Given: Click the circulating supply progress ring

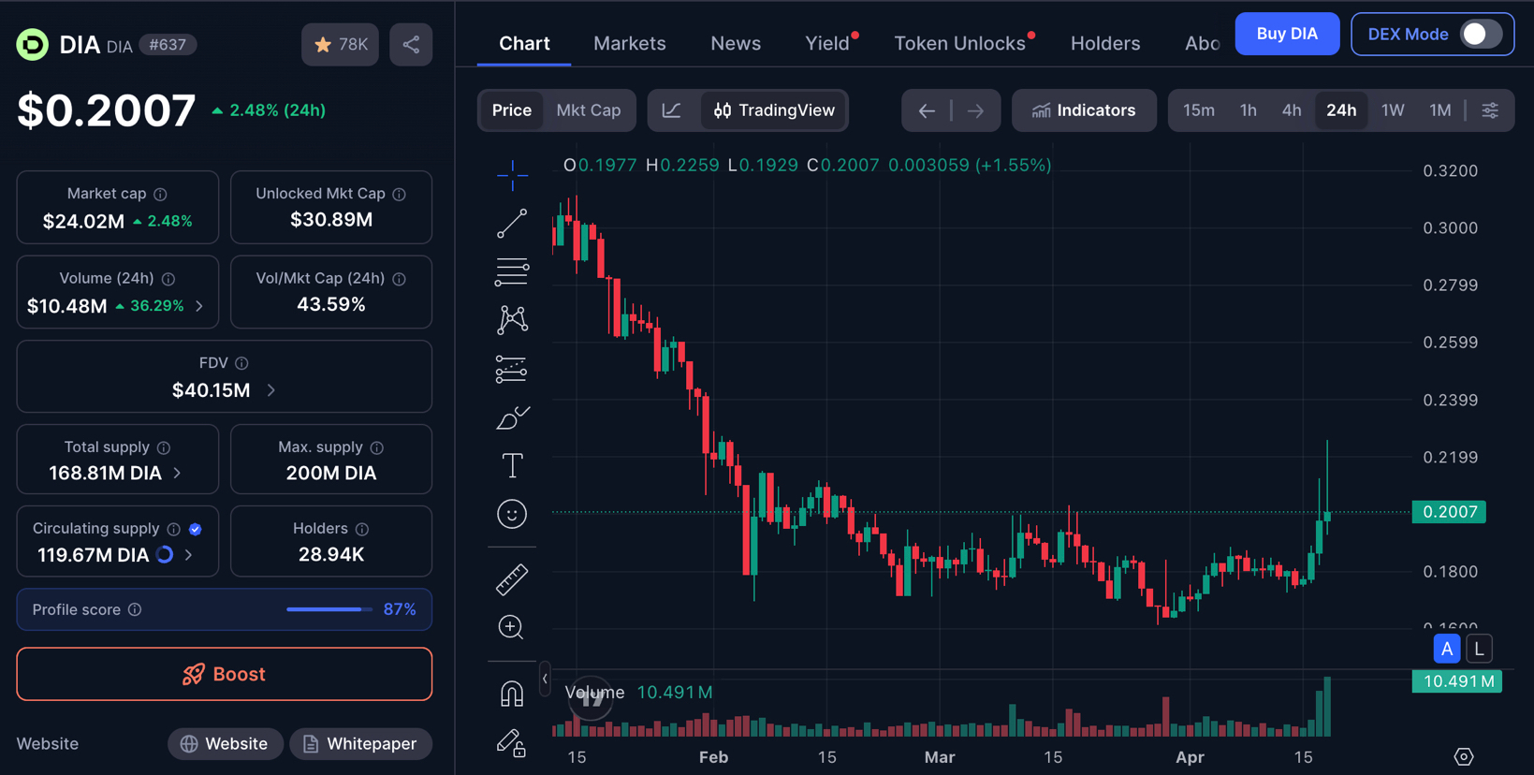Looking at the screenshot, I should point(165,555).
